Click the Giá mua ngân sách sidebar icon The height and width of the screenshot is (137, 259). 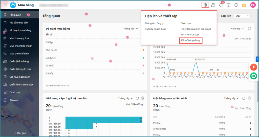[x=5, y=77]
